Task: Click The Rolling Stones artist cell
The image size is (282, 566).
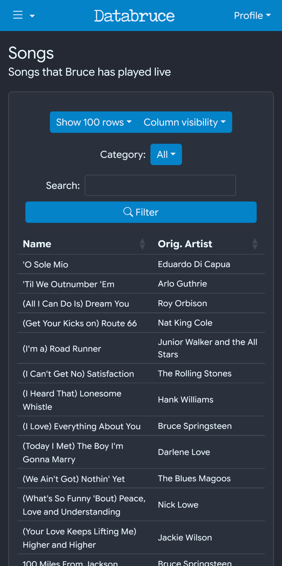Action: click(195, 374)
